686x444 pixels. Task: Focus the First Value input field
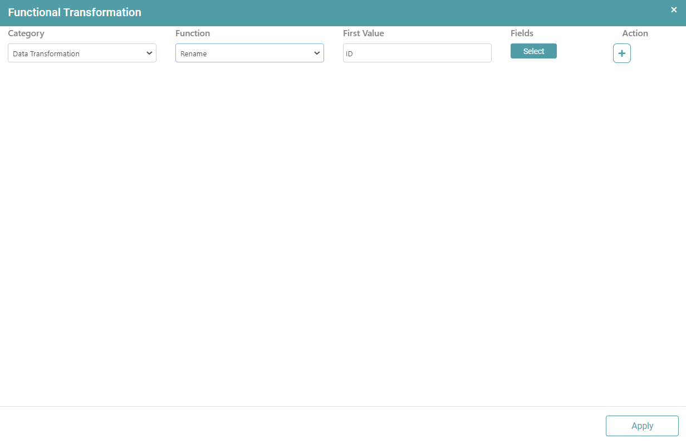(417, 53)
